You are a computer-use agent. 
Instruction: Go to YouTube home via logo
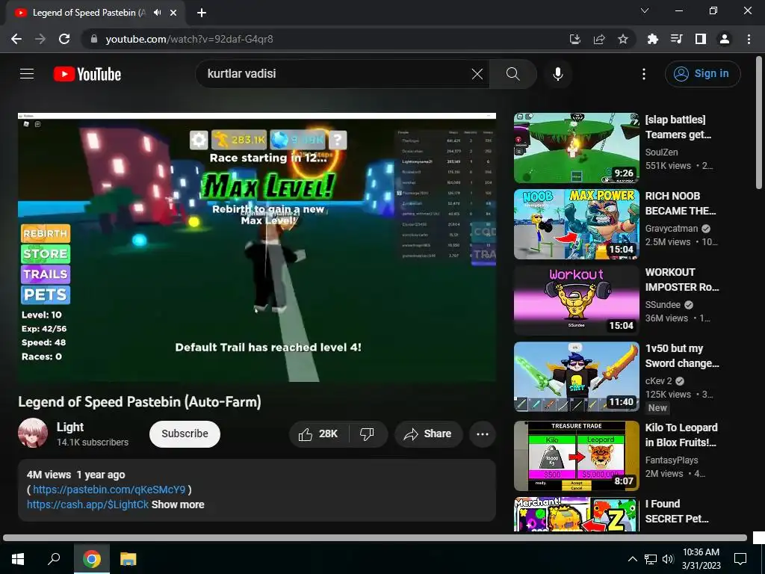click(x=87, y=74)
